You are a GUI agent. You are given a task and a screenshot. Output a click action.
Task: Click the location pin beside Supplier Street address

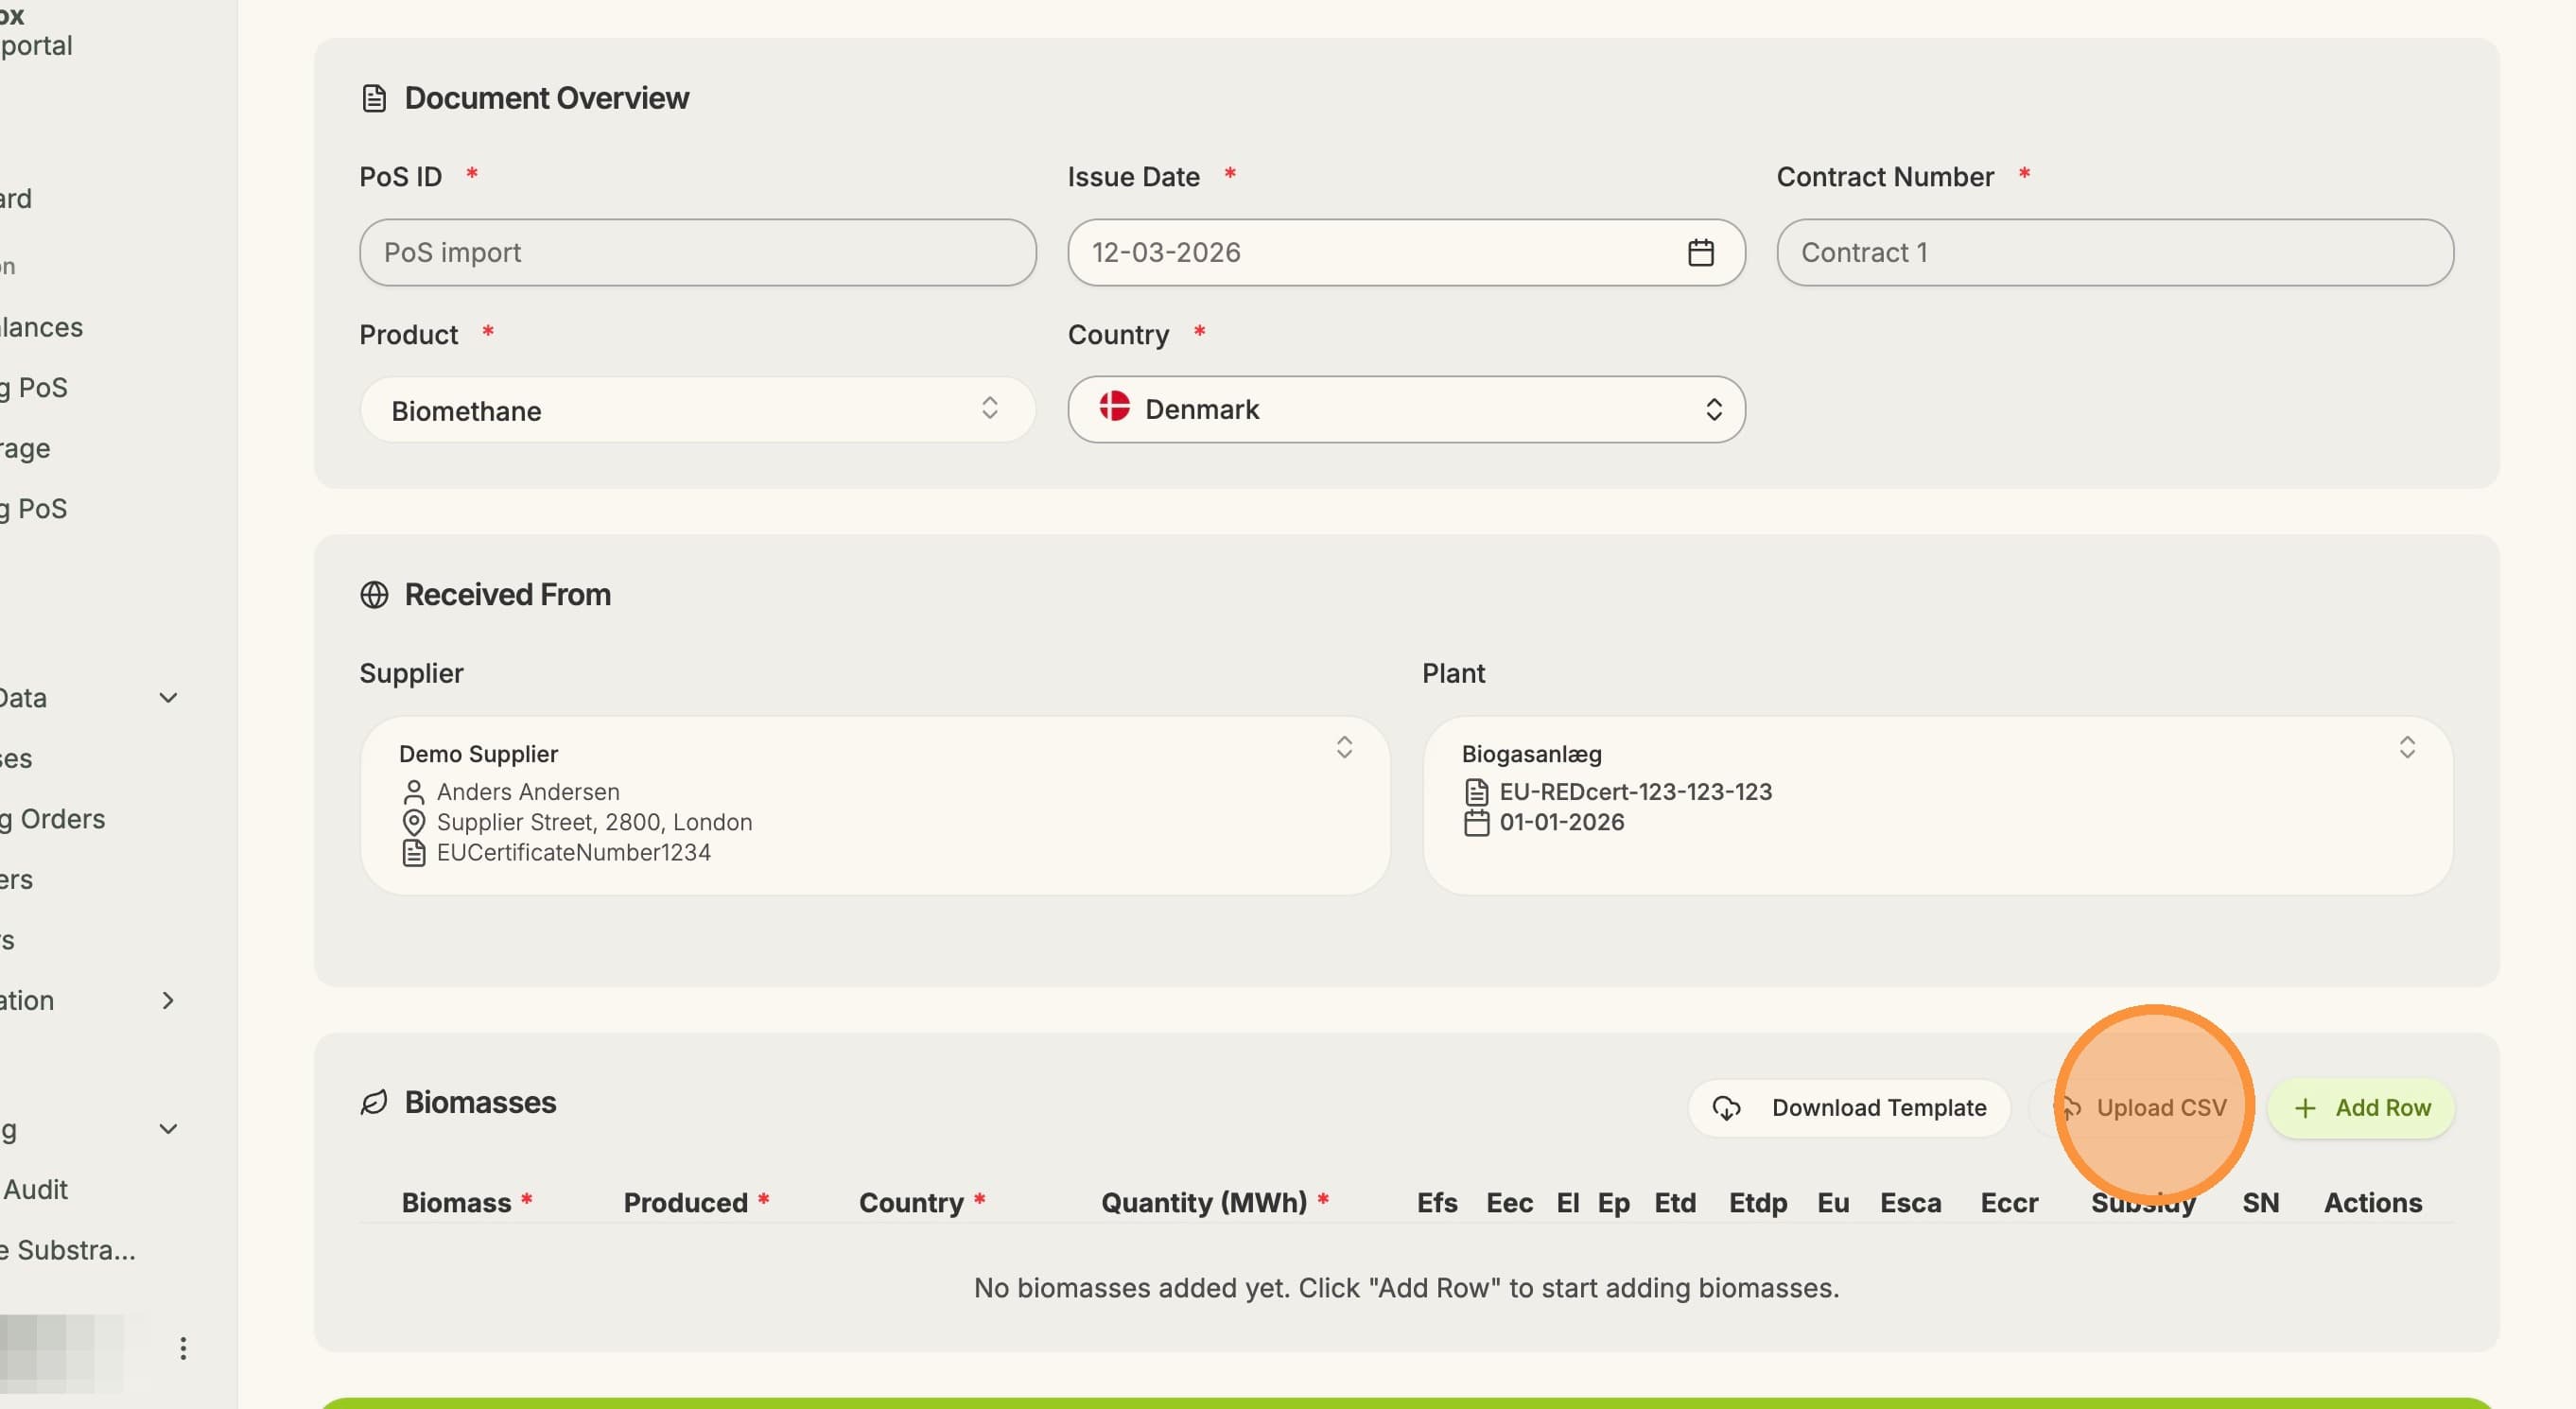click(413, 822)
